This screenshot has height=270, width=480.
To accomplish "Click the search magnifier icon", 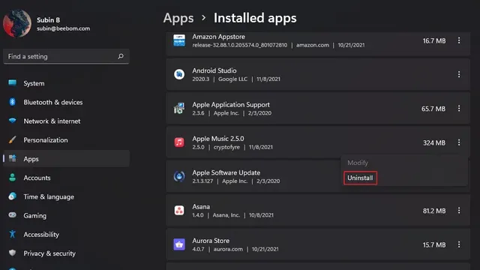I will click(121, 56).
